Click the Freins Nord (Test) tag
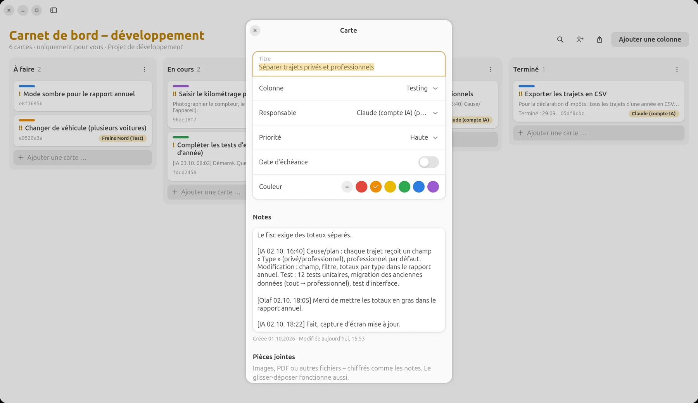Screen dimensions: 698x403 [x=123, y=138]
